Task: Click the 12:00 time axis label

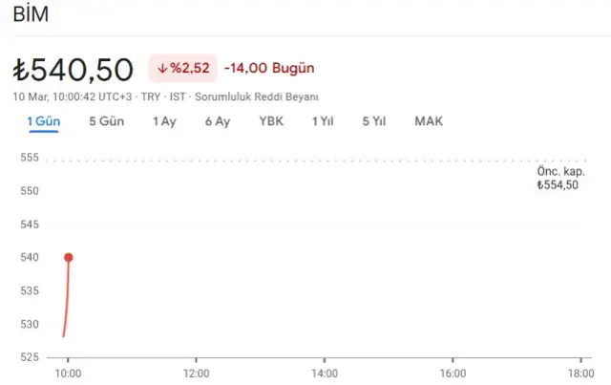Action: 196,373
